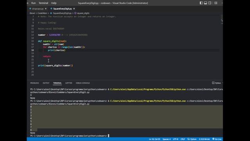This screenshot has width=250, height=141.
Task: Click the return keyword on line 20
Action: point(47,56)
